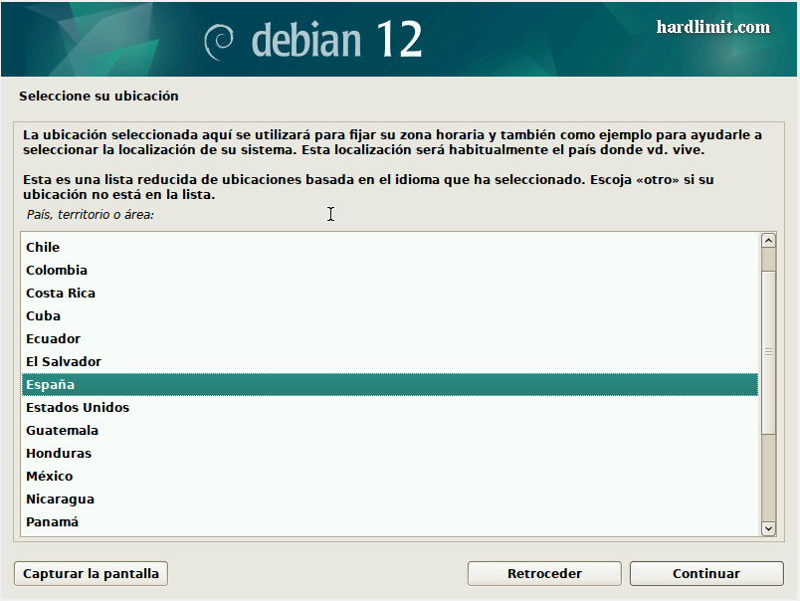This screenshot has height=601, width=800.
Task: Click the scrollbar up arrow
Action: tap(768, 240)
